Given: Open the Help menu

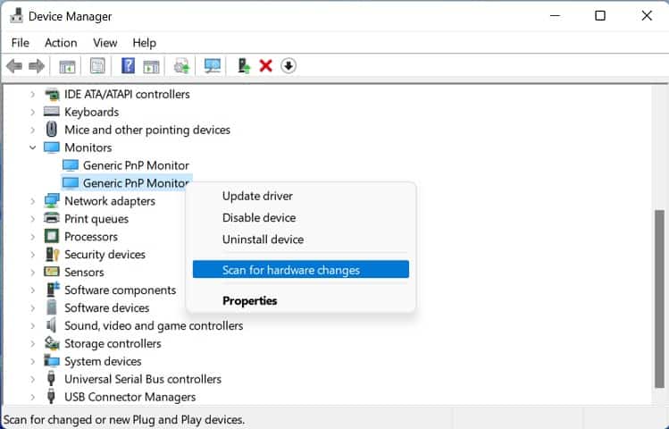Looking at the screenshot, I should pos(144,43).
